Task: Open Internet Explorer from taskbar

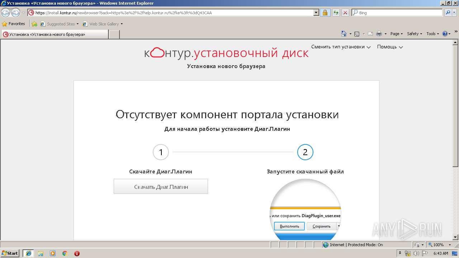Action: [x=28, y=253]
